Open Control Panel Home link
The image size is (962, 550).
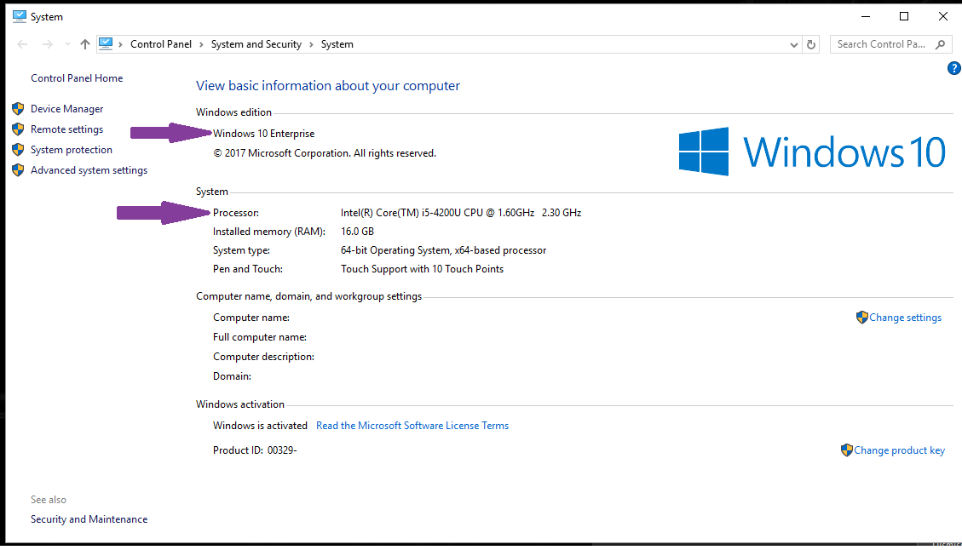[x=77, y=77]
